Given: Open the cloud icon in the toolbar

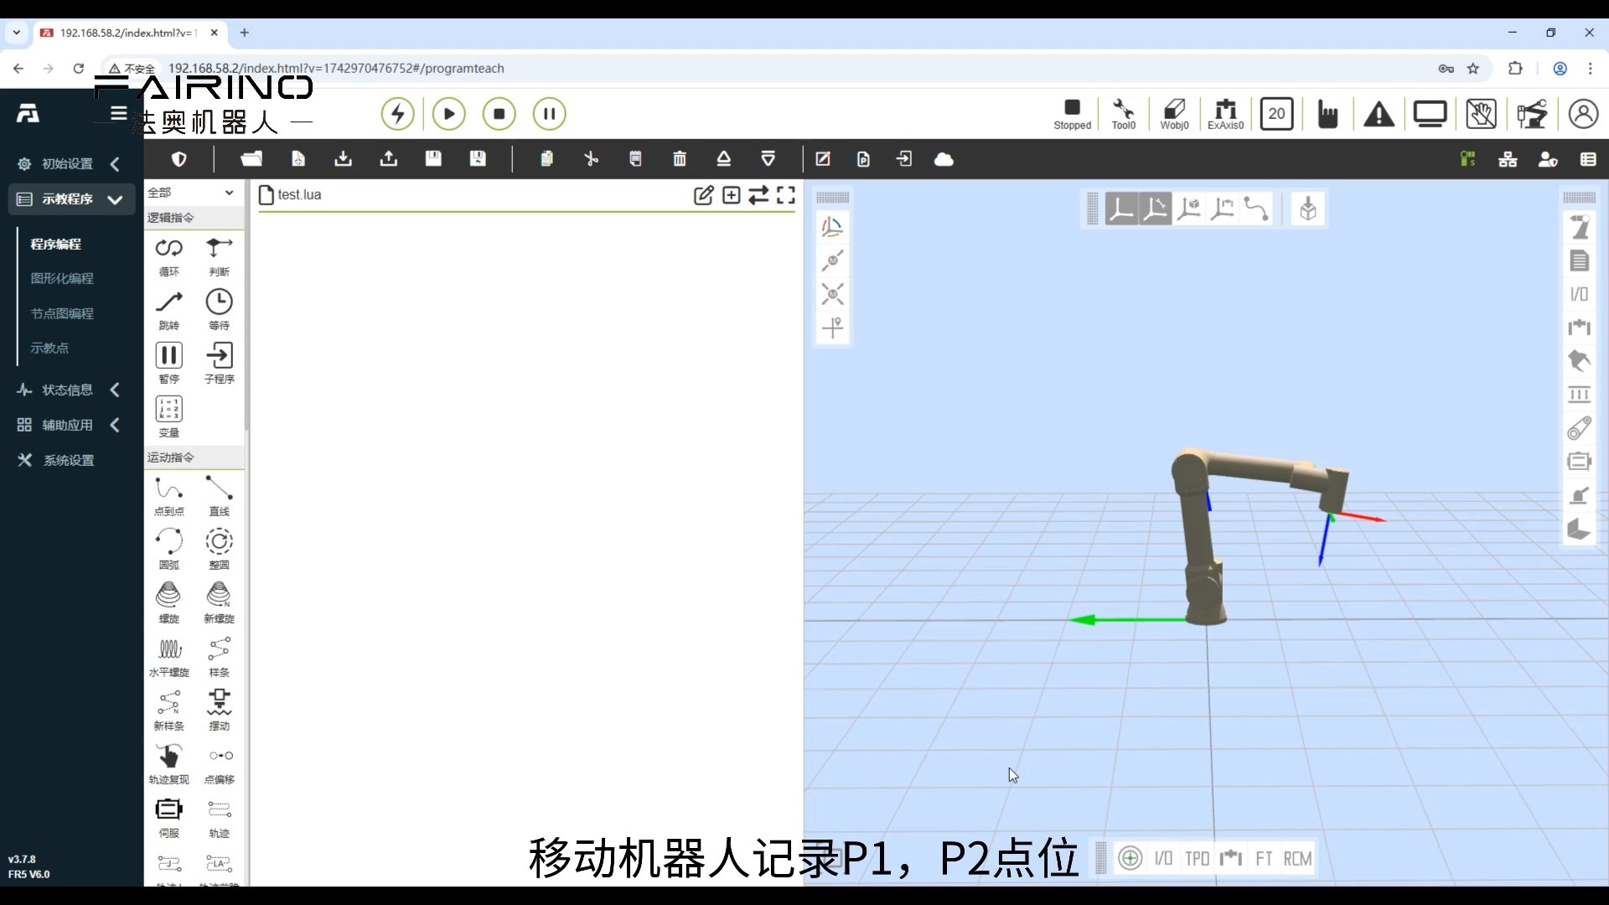Looking at the screenshot, I should click(x=944, y=159).
